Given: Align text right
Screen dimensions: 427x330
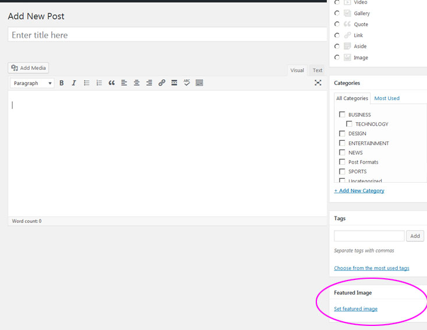Looking at the screenshot, I should pyautogui.click(x=149, y=83).
